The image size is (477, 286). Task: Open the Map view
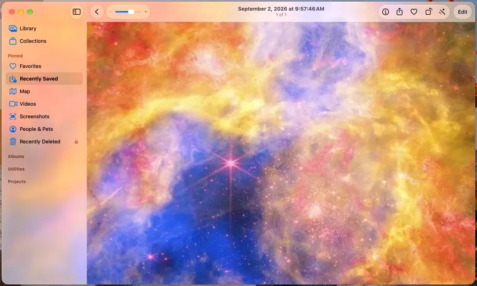coord(44,92)
